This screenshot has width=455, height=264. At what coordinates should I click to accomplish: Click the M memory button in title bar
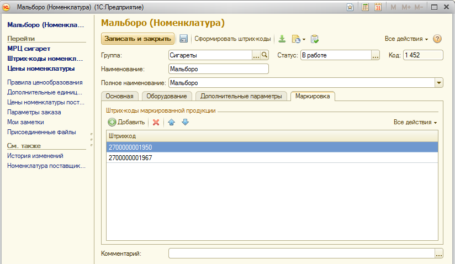pos(393,7)
